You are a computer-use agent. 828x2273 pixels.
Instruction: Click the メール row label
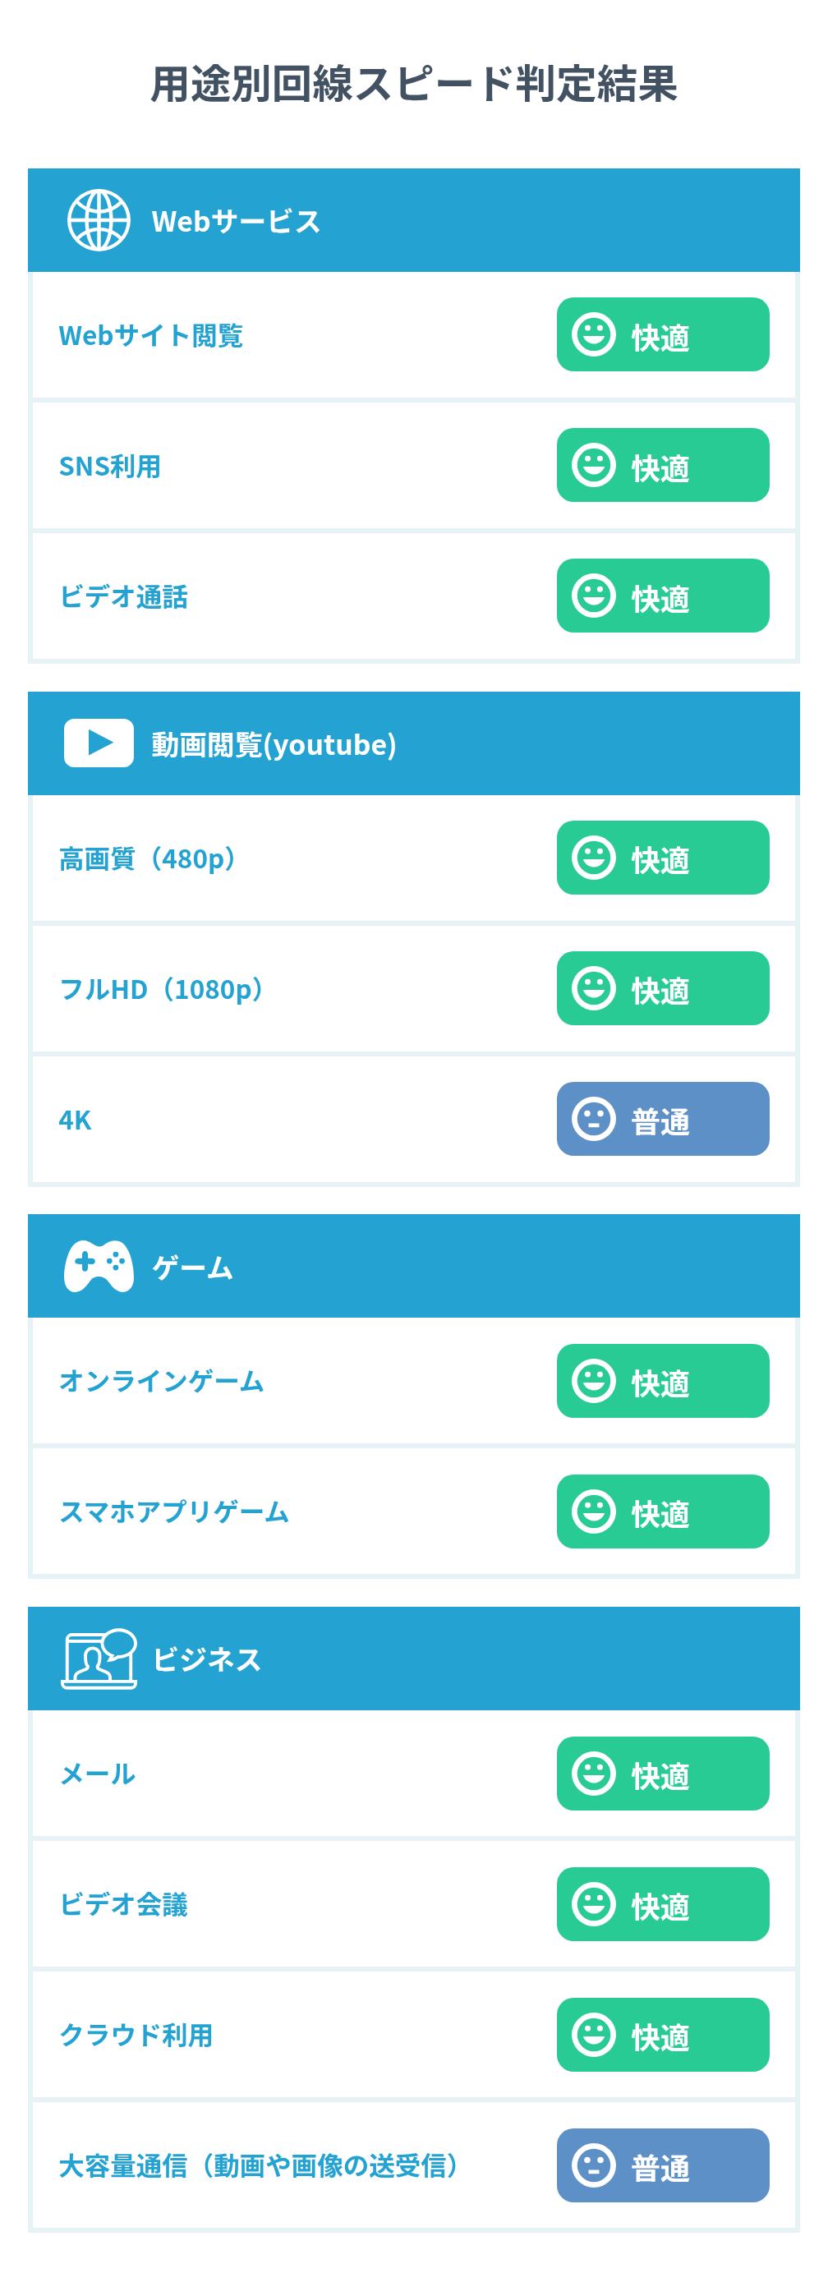(97, 1774)
